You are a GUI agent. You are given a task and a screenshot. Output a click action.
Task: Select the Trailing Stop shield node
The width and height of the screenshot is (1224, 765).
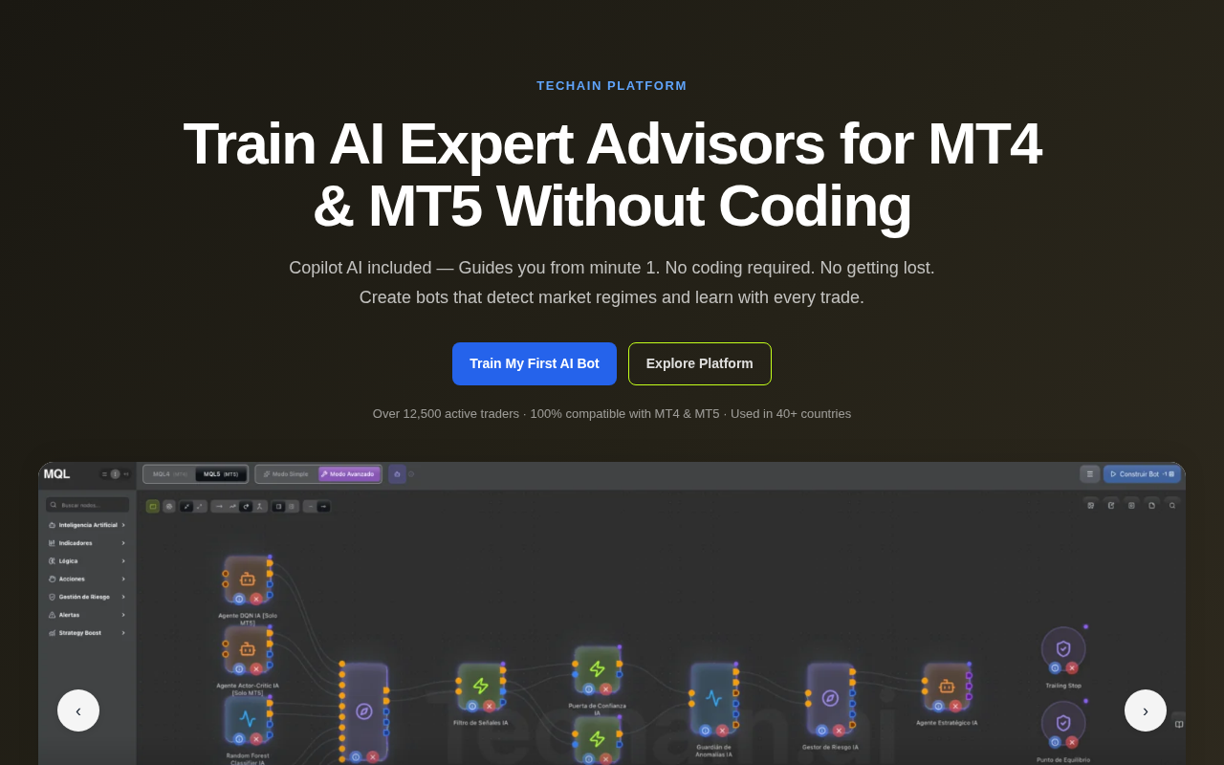(x=1063, y=649)
